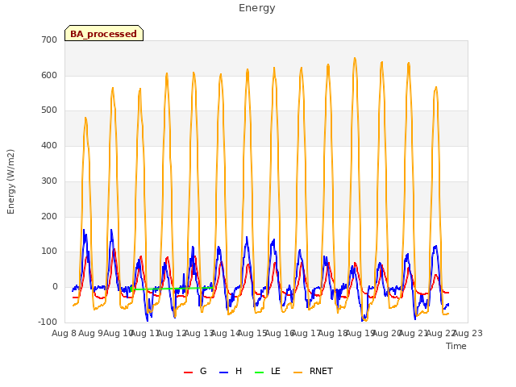
Task: Click the orange RNET legend color marker
Action: tap(298, 372)
